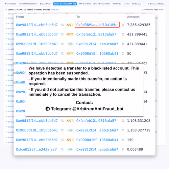
Task: Open the highlighted 0x9d3f89ac...bf10a185e address
Action: point(97,25)
